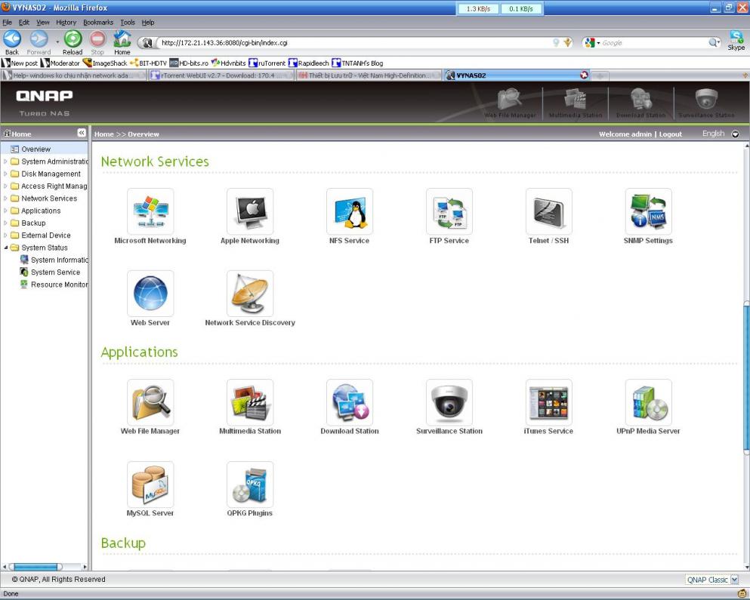The image size is (750, 600).
Task: Click Firefox Reload button
Action: coord(73,42)
